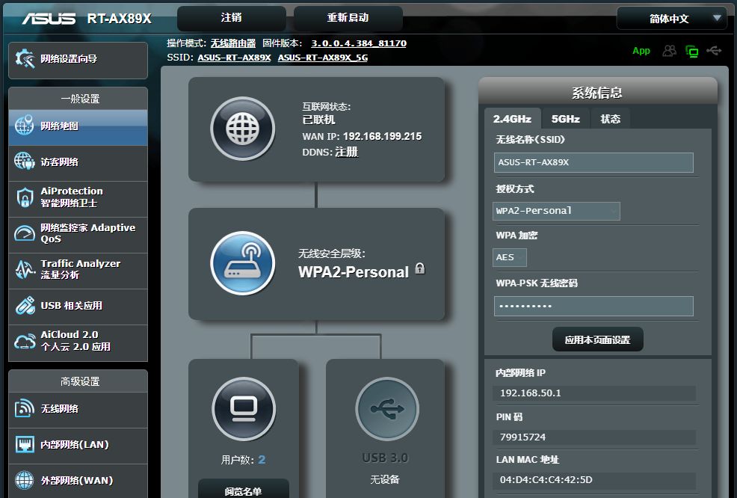Click 应用本页面设置 apply button

[x=597, y=339]
